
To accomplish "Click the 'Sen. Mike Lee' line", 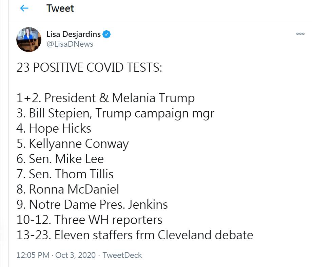I will tap(60, 159).
